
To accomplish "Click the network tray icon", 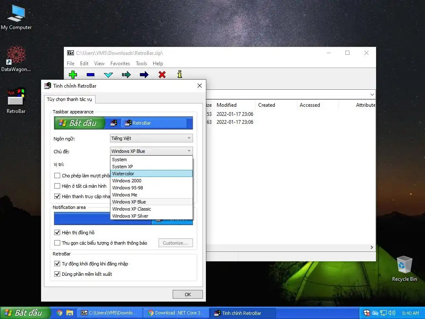I will (383, 313).
